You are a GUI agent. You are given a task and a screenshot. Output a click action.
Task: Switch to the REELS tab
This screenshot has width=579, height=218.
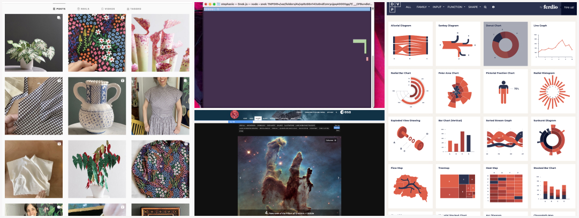pyautogui.click(x=83, y=9)
